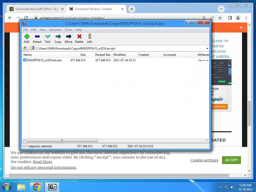This screenshot has width=256, height=192.
Task: Open Windows Explorer from the taskbar
Action: pos(21,187)
